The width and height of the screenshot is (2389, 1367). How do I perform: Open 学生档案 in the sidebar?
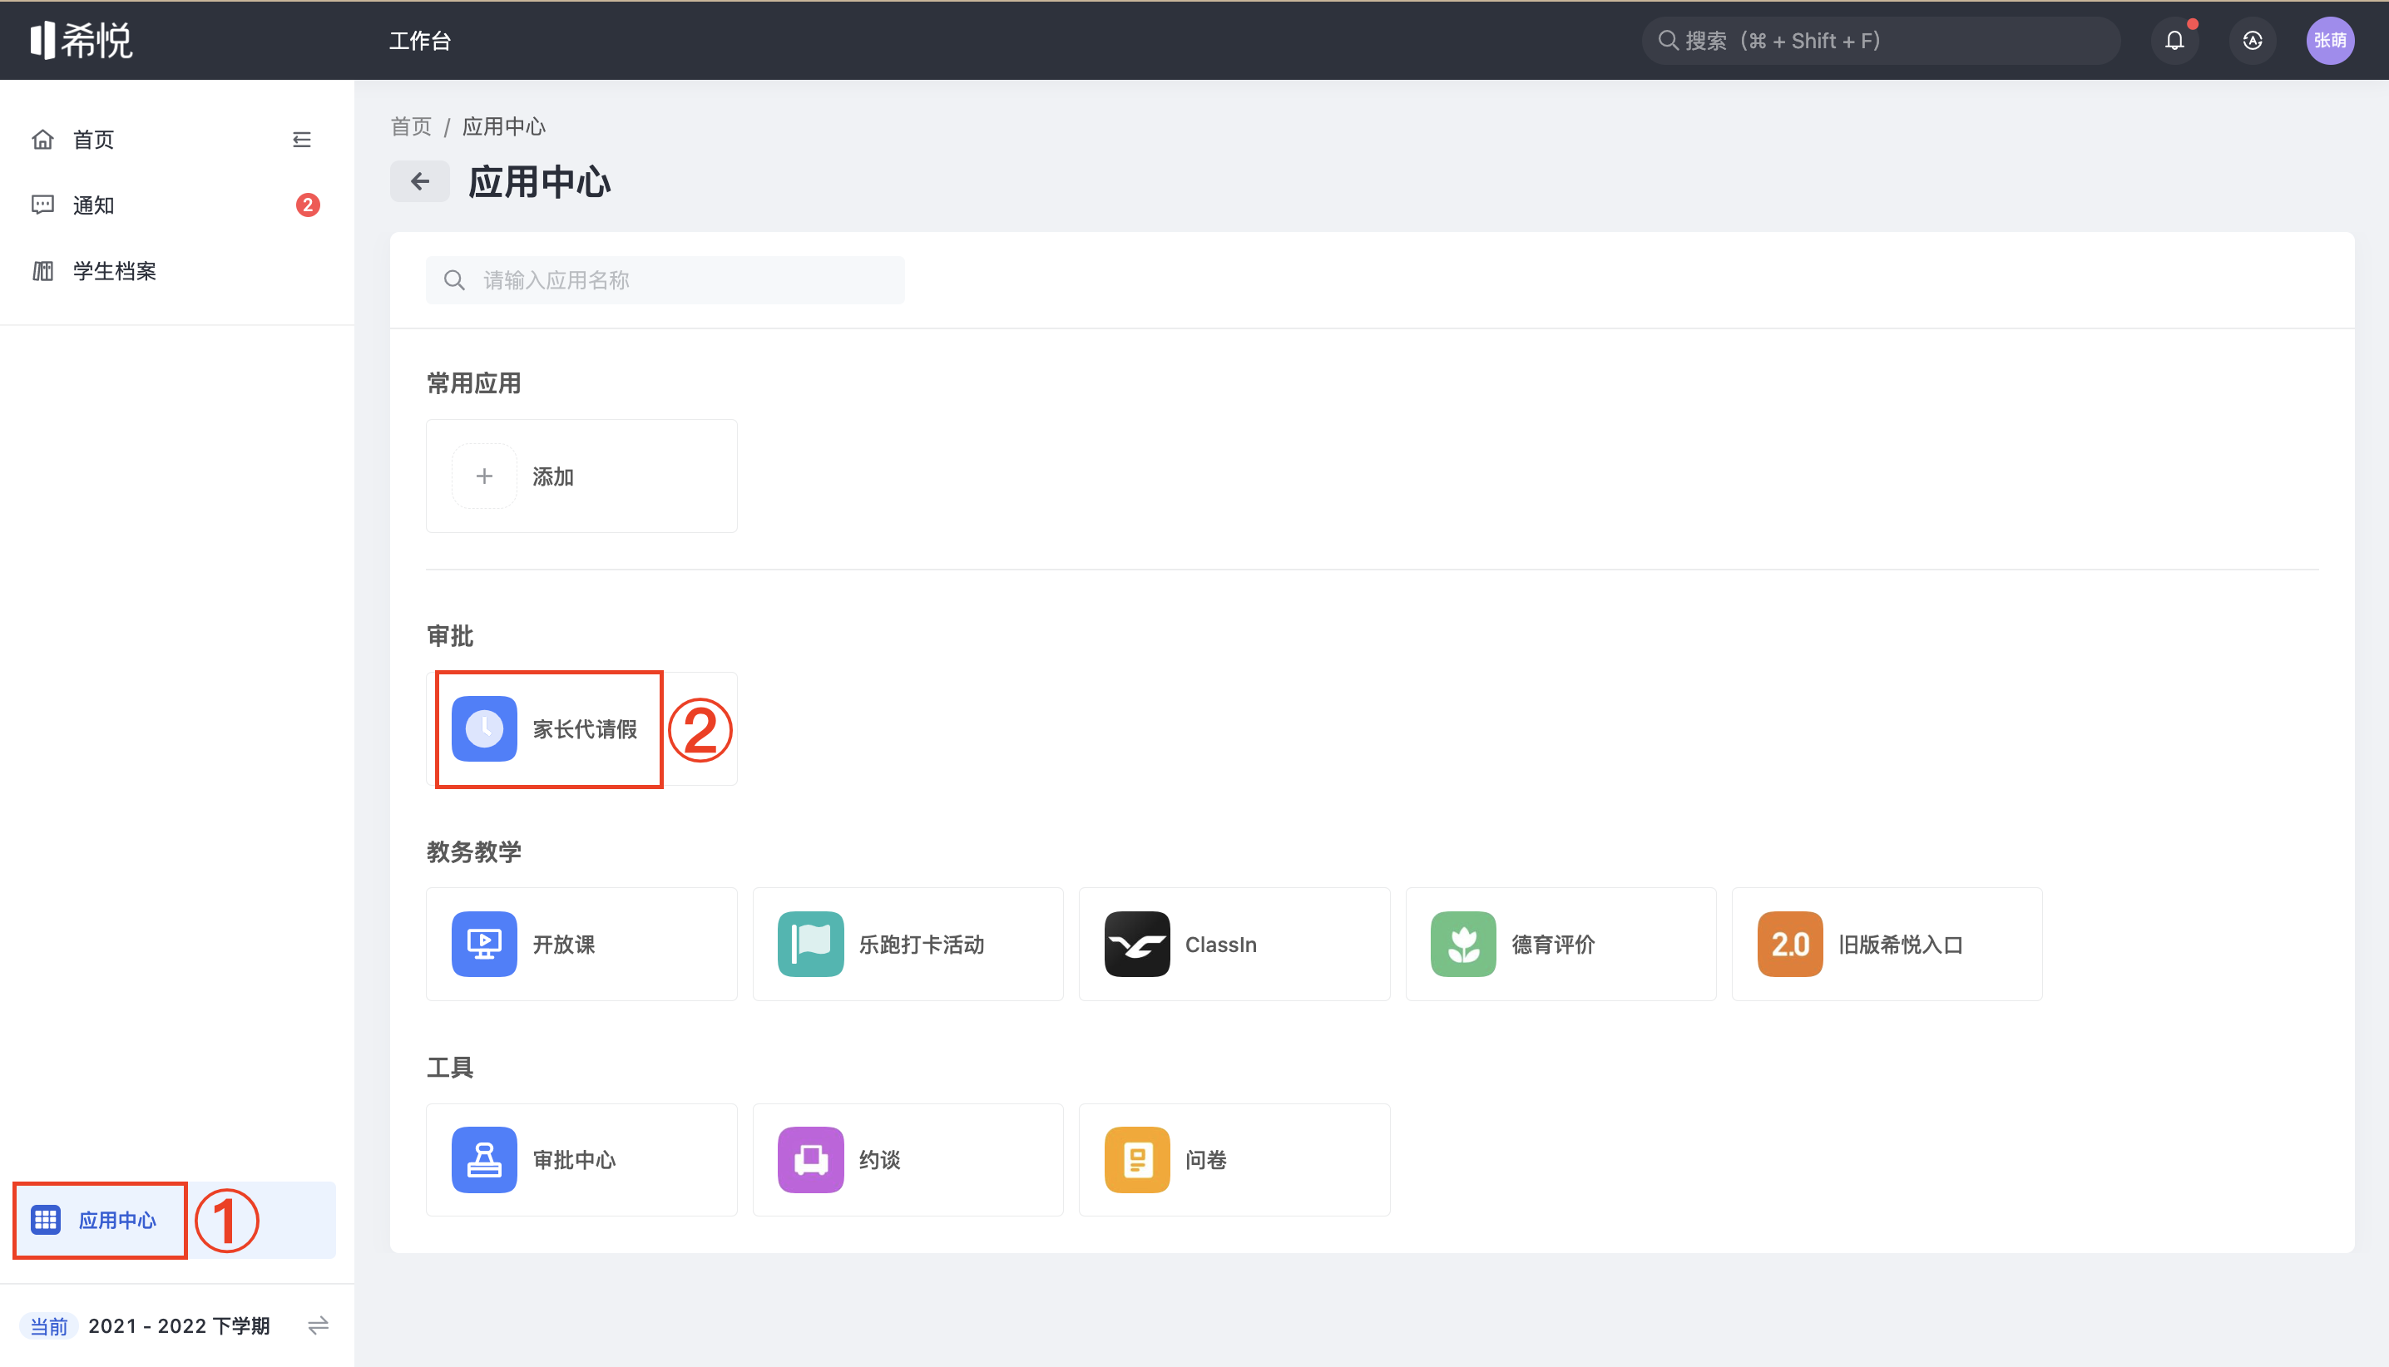click(x=115, y=271)
